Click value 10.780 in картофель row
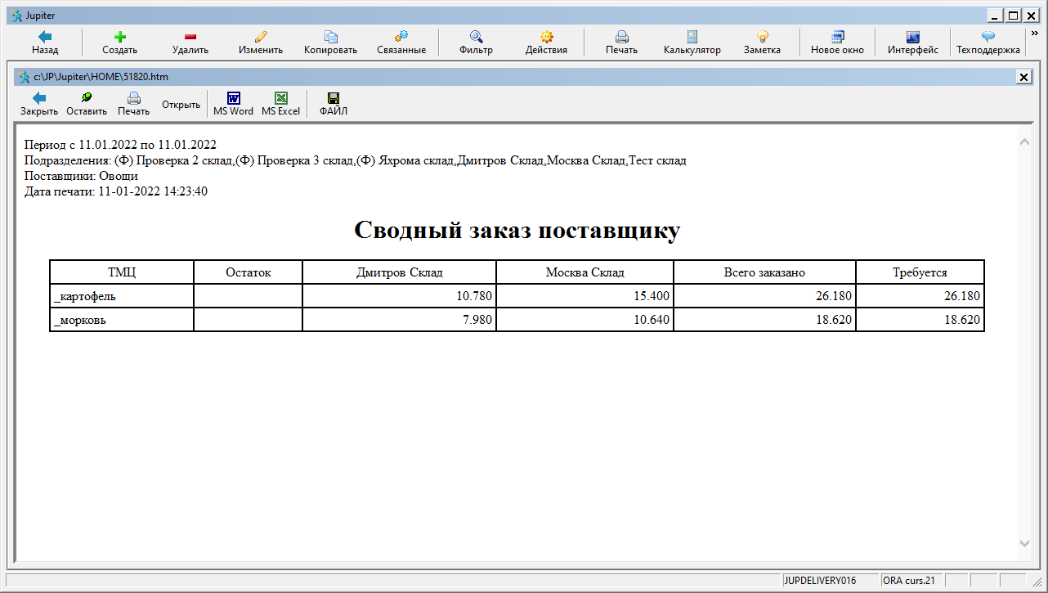 pos(474,296)
